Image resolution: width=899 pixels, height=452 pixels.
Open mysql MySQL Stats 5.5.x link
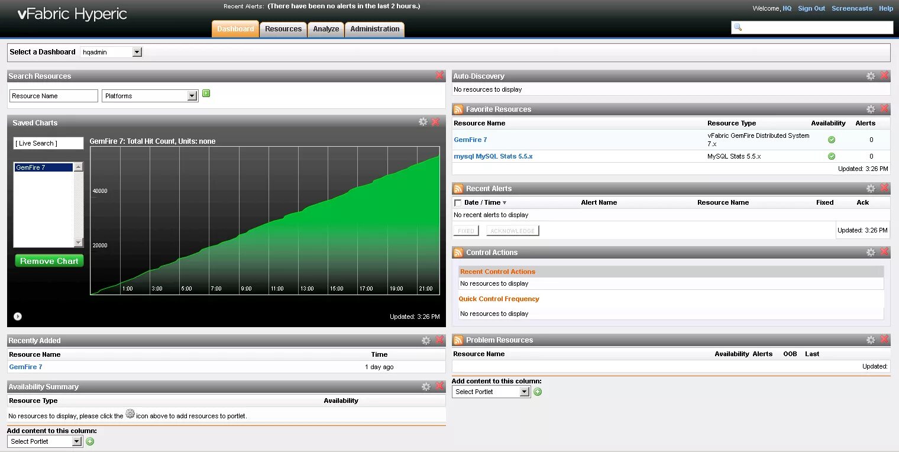tap(493, 156)
